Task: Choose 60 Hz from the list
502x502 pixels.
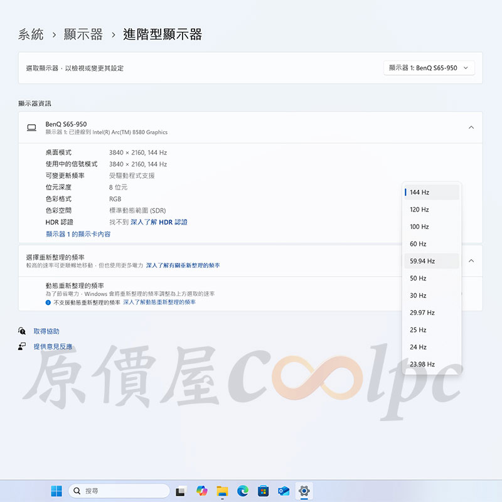Action: (432, 244)
